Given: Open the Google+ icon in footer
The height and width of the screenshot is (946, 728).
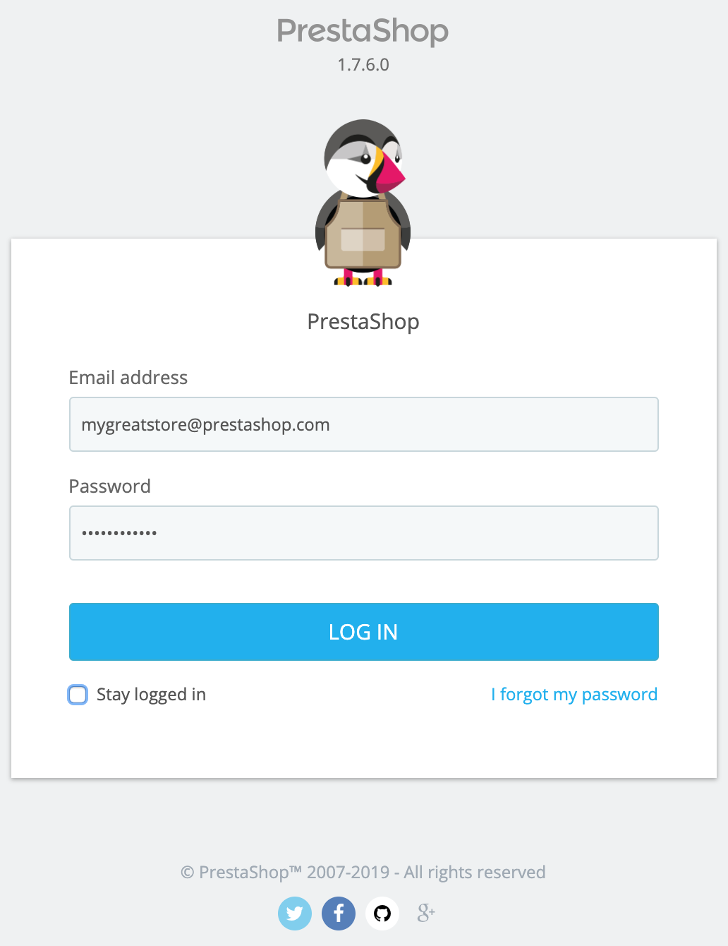Looking at the screenshot, I should (x=426, y=914).
